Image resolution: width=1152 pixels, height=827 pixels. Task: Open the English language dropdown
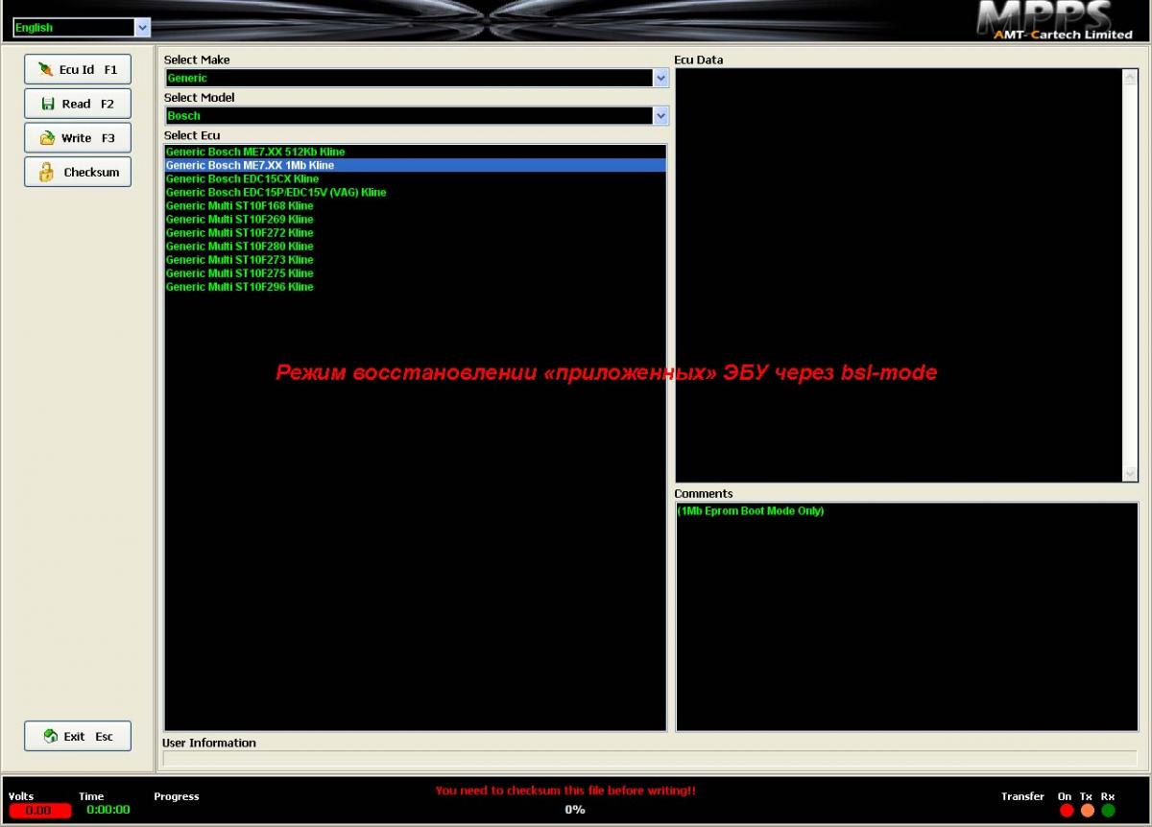(143, 28)
